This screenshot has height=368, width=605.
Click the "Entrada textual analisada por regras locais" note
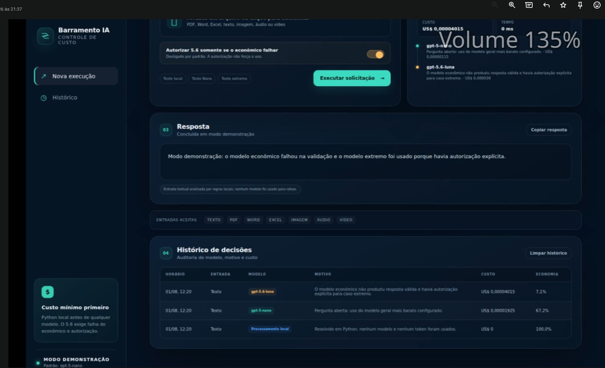pos(230,189)
